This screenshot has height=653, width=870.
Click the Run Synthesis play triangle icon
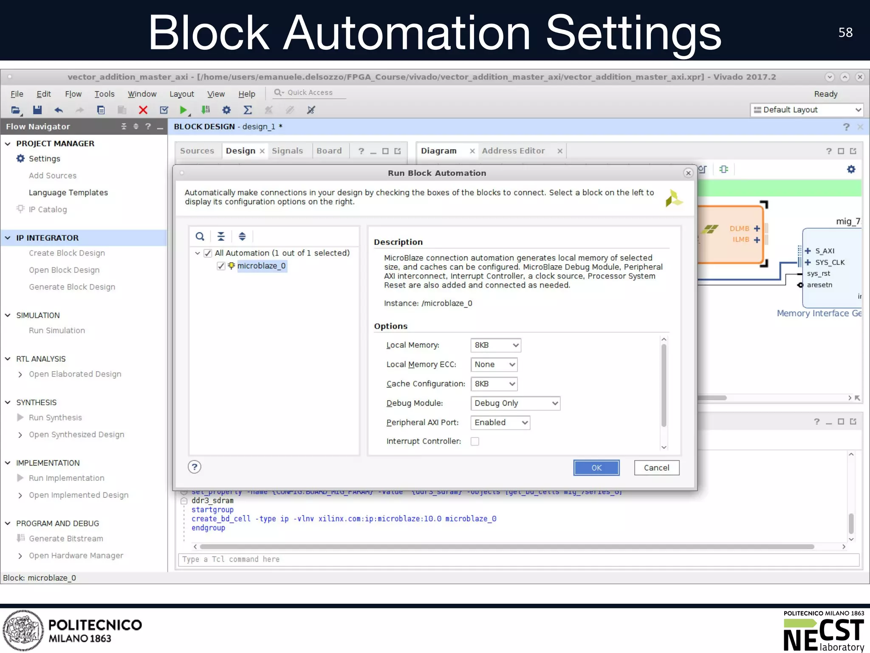click(x=20, y=417)
